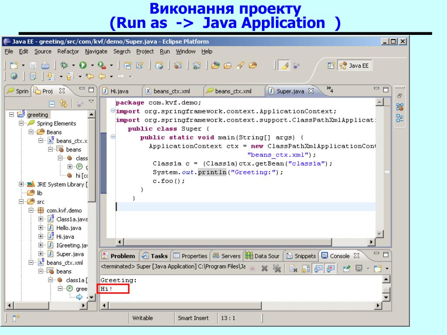The width and height of the screenshot is (447, 335).
Task: Switch to the Servers tab
Action: pos(227,256)
